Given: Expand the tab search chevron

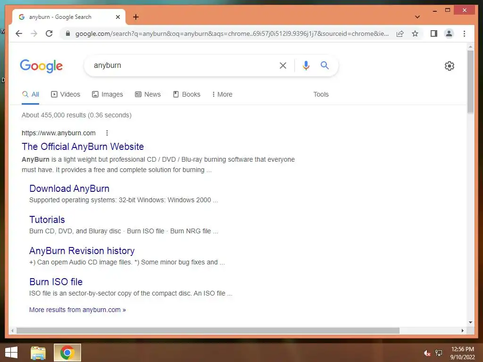Looking at the screenshot, I should pos(417,17).
